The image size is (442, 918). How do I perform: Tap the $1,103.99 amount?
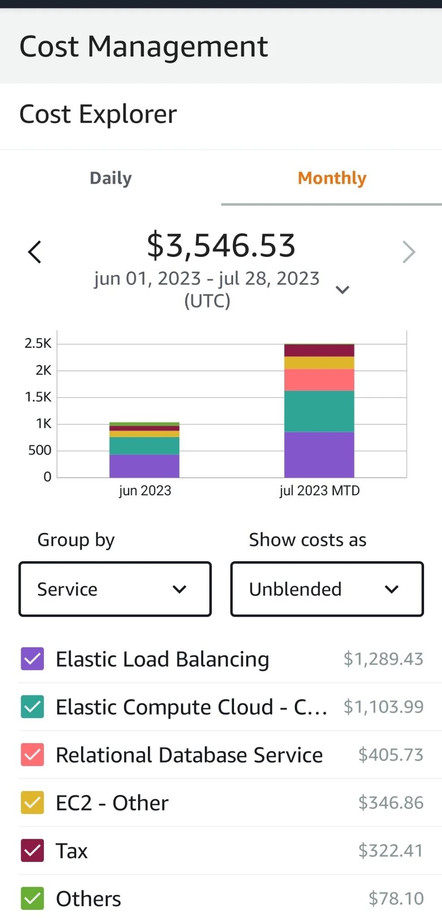click(x=383, y=707)
